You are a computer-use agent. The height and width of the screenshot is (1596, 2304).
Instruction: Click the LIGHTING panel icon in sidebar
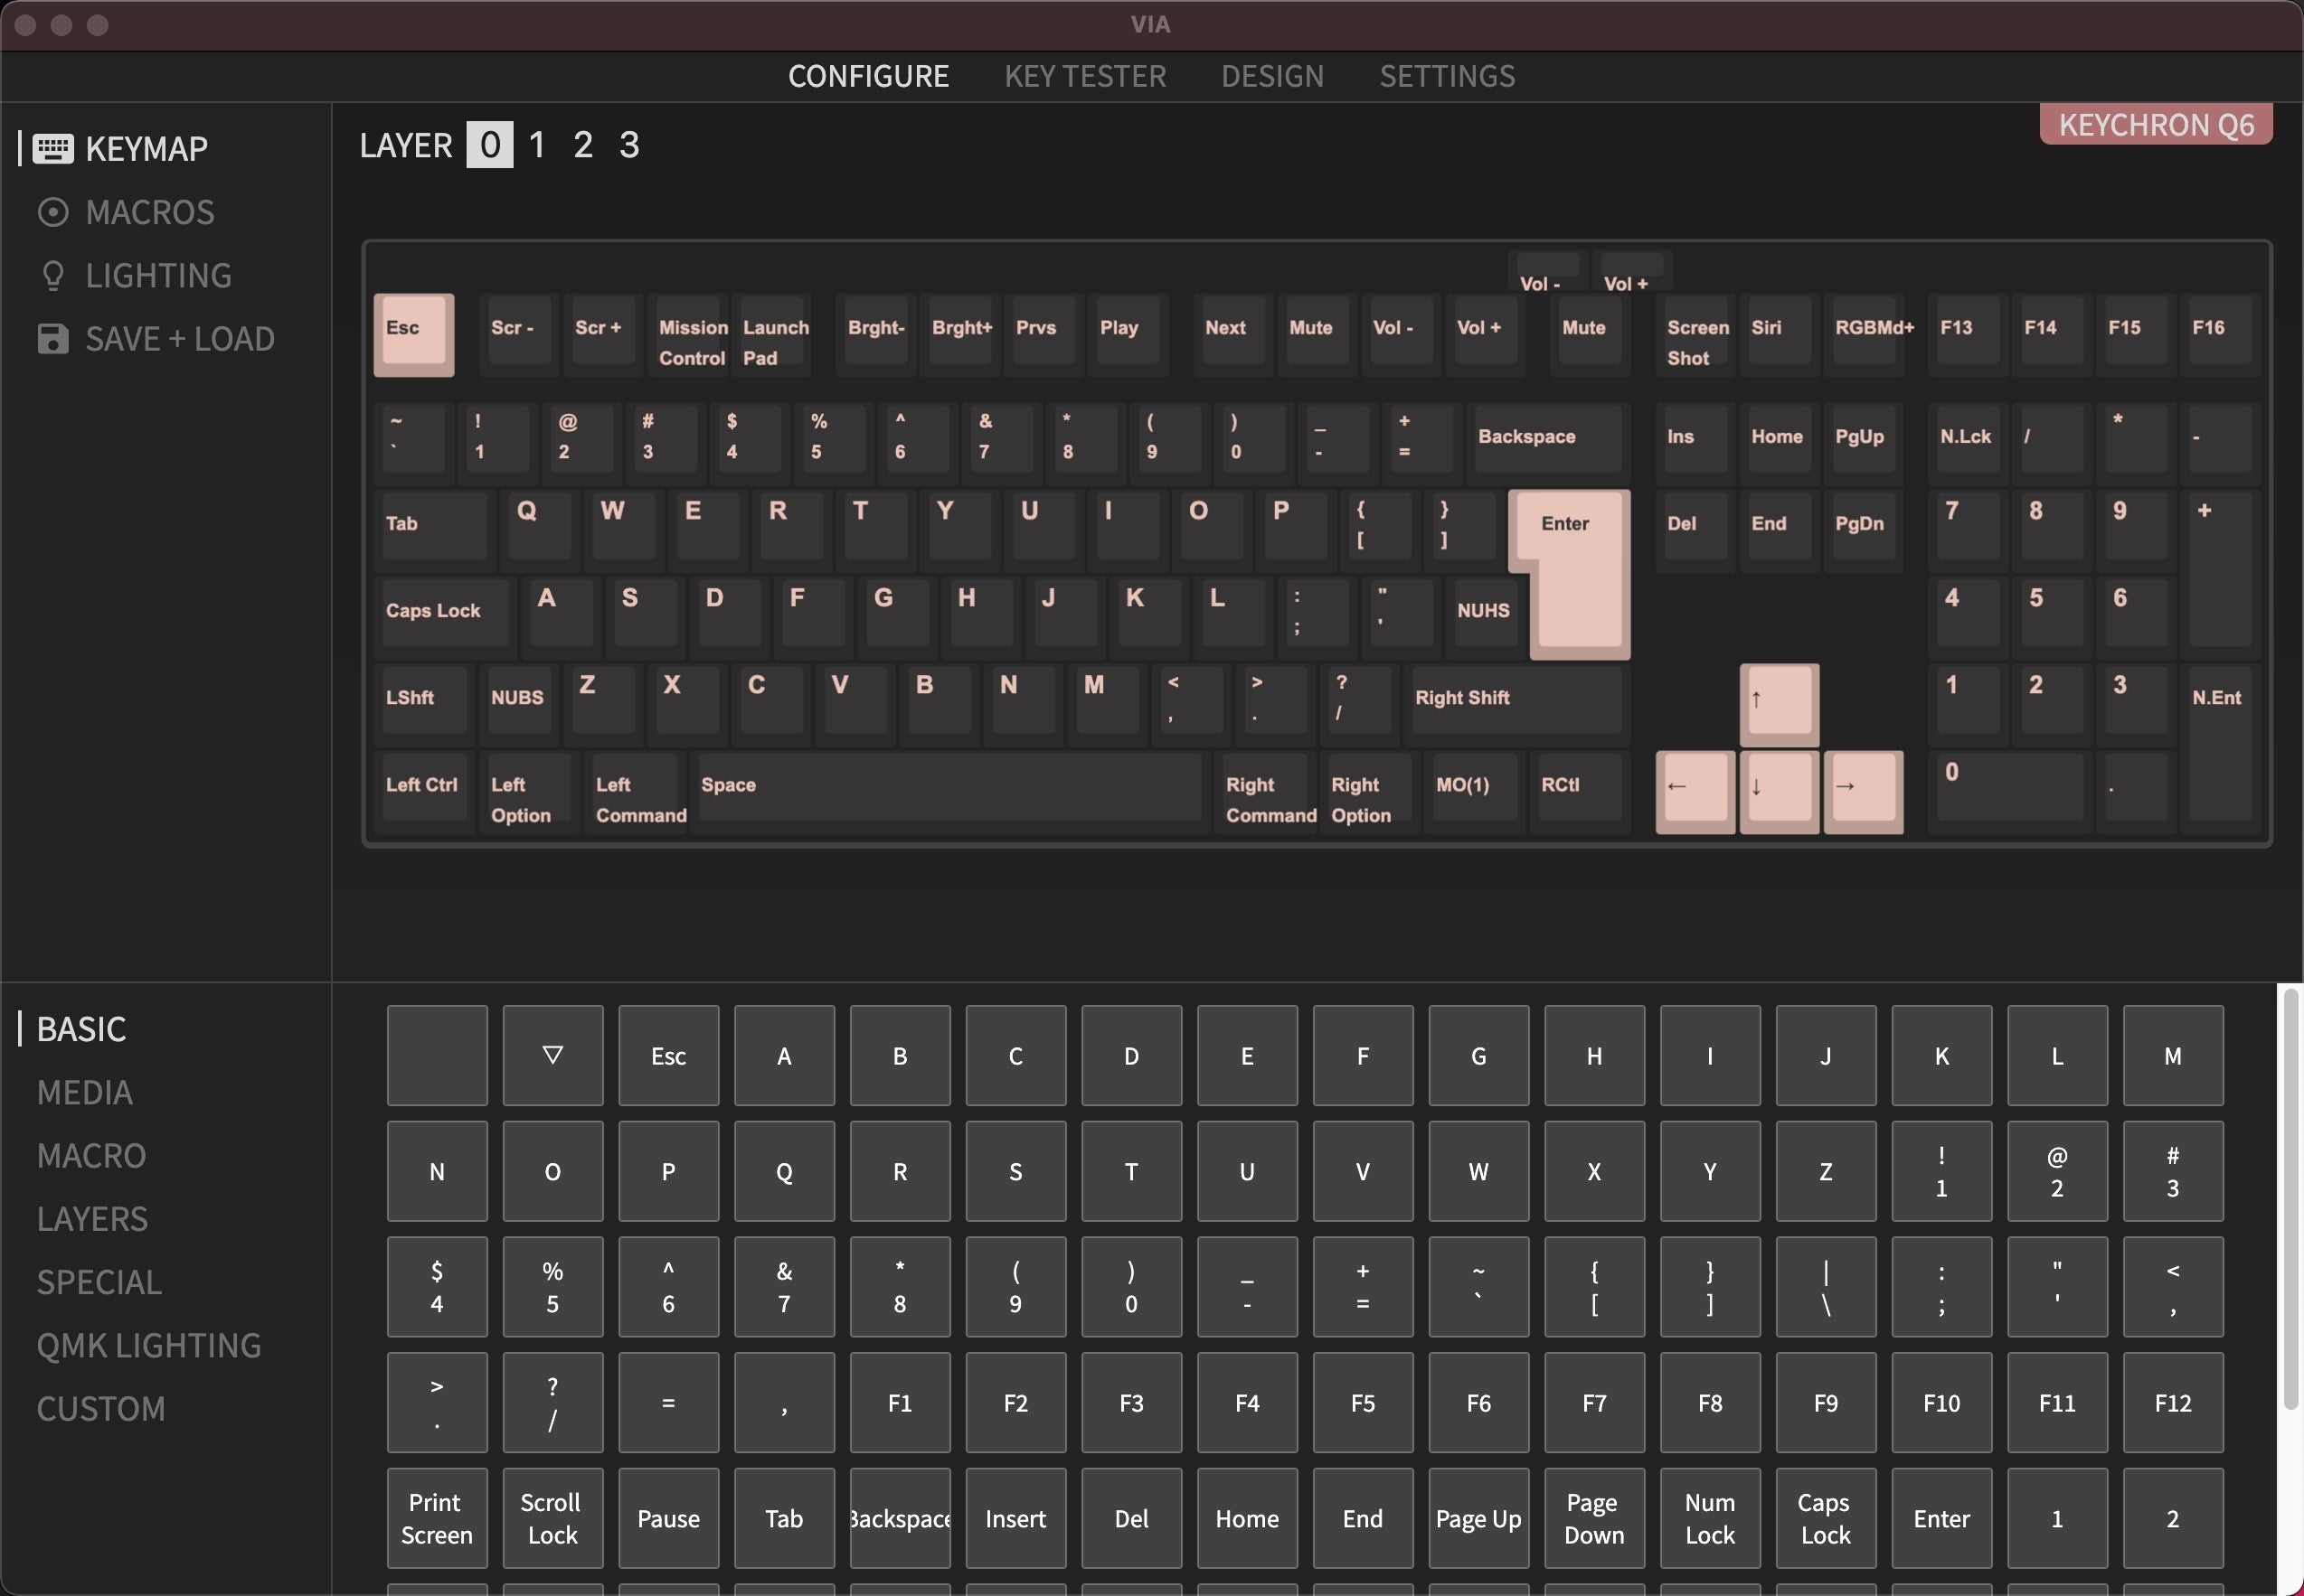[x=49, y=275]
